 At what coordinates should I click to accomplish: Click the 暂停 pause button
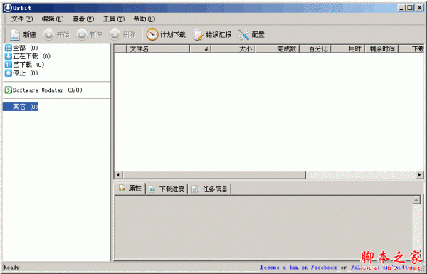pos(90,35)
